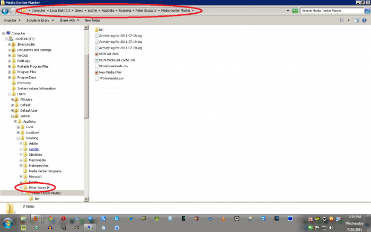Expand the Documents and Settings node

point(9,50)
